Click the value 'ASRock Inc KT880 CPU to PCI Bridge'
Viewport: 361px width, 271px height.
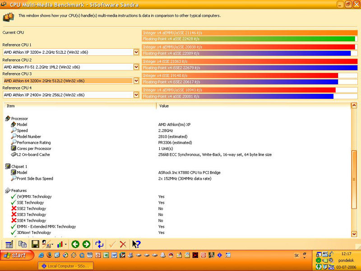pyautogui.click(x=189, y=173)
